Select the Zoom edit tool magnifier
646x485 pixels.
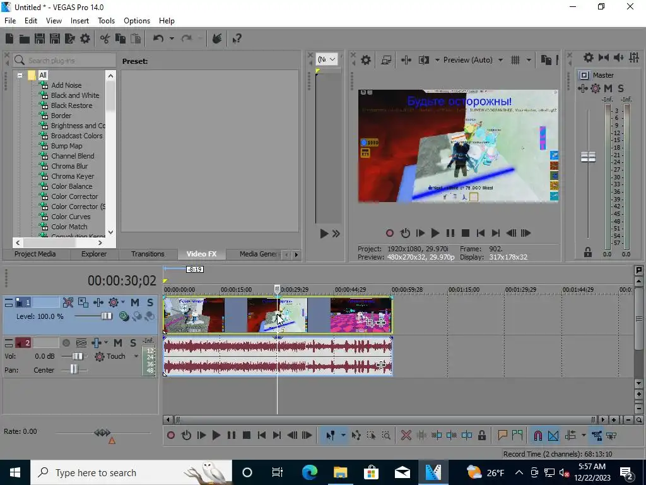(x=386, y=435)
